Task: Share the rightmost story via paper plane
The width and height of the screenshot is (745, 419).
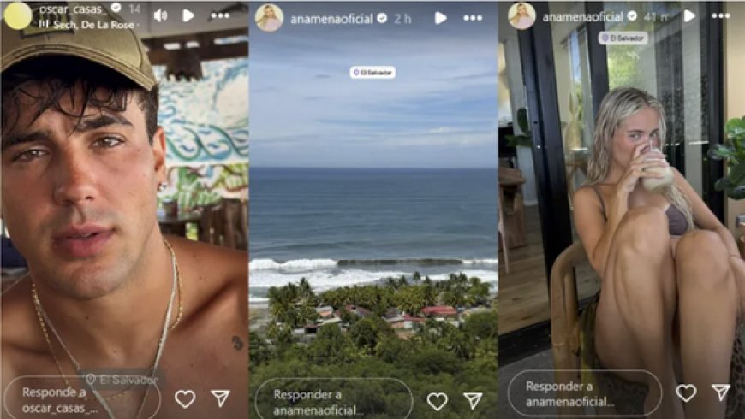Action: pyautogui.click(x=721, y=392)
